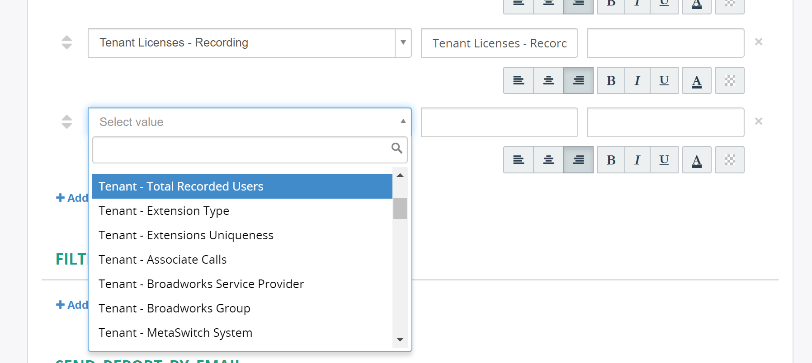Remove the Select value row
Image resolution: width=812 pixels, height=363 pixels.
(x=759, y=121)
